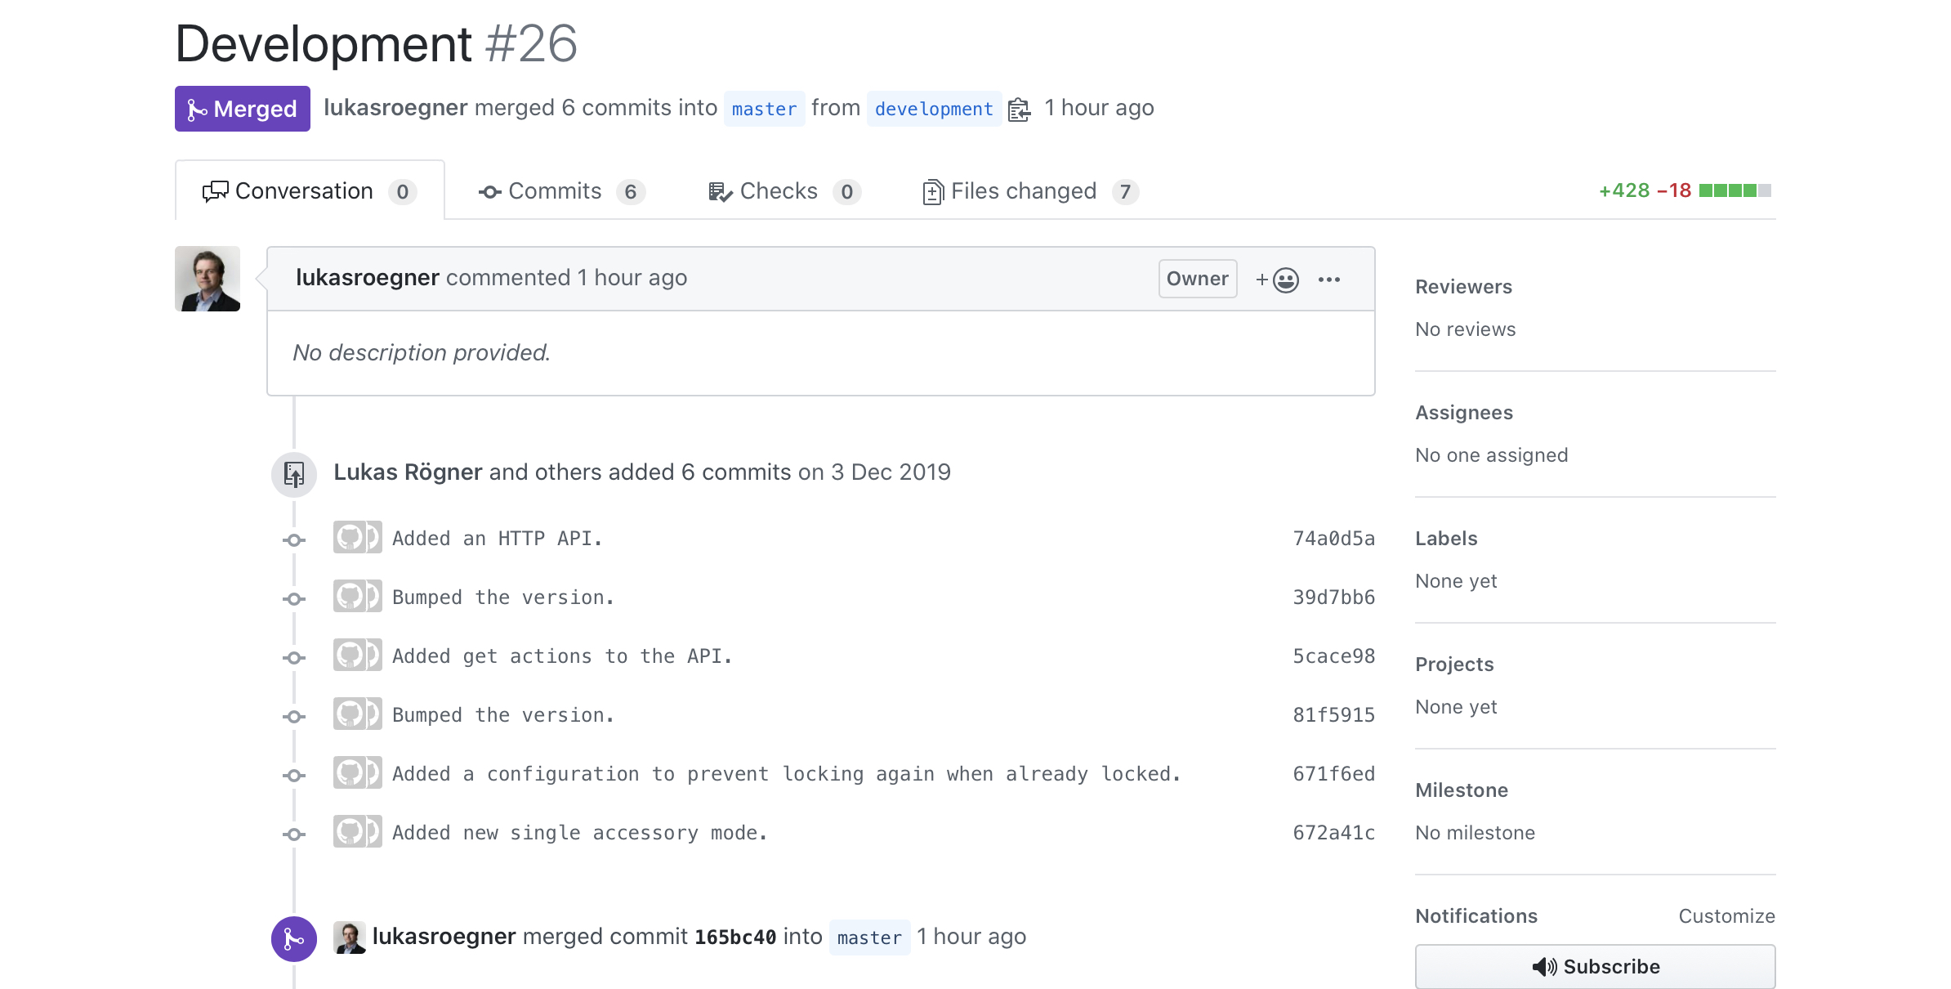The width and height of the screenshot is (1951, 989).
Task: Open commit hash 74a0d5a
Action: 1333,539
